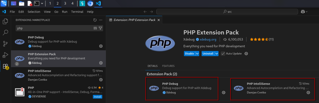Select DEVSENSE PHP extension in the list
The height and width of the screenshot is (103, 319).
tap(58, 92)
